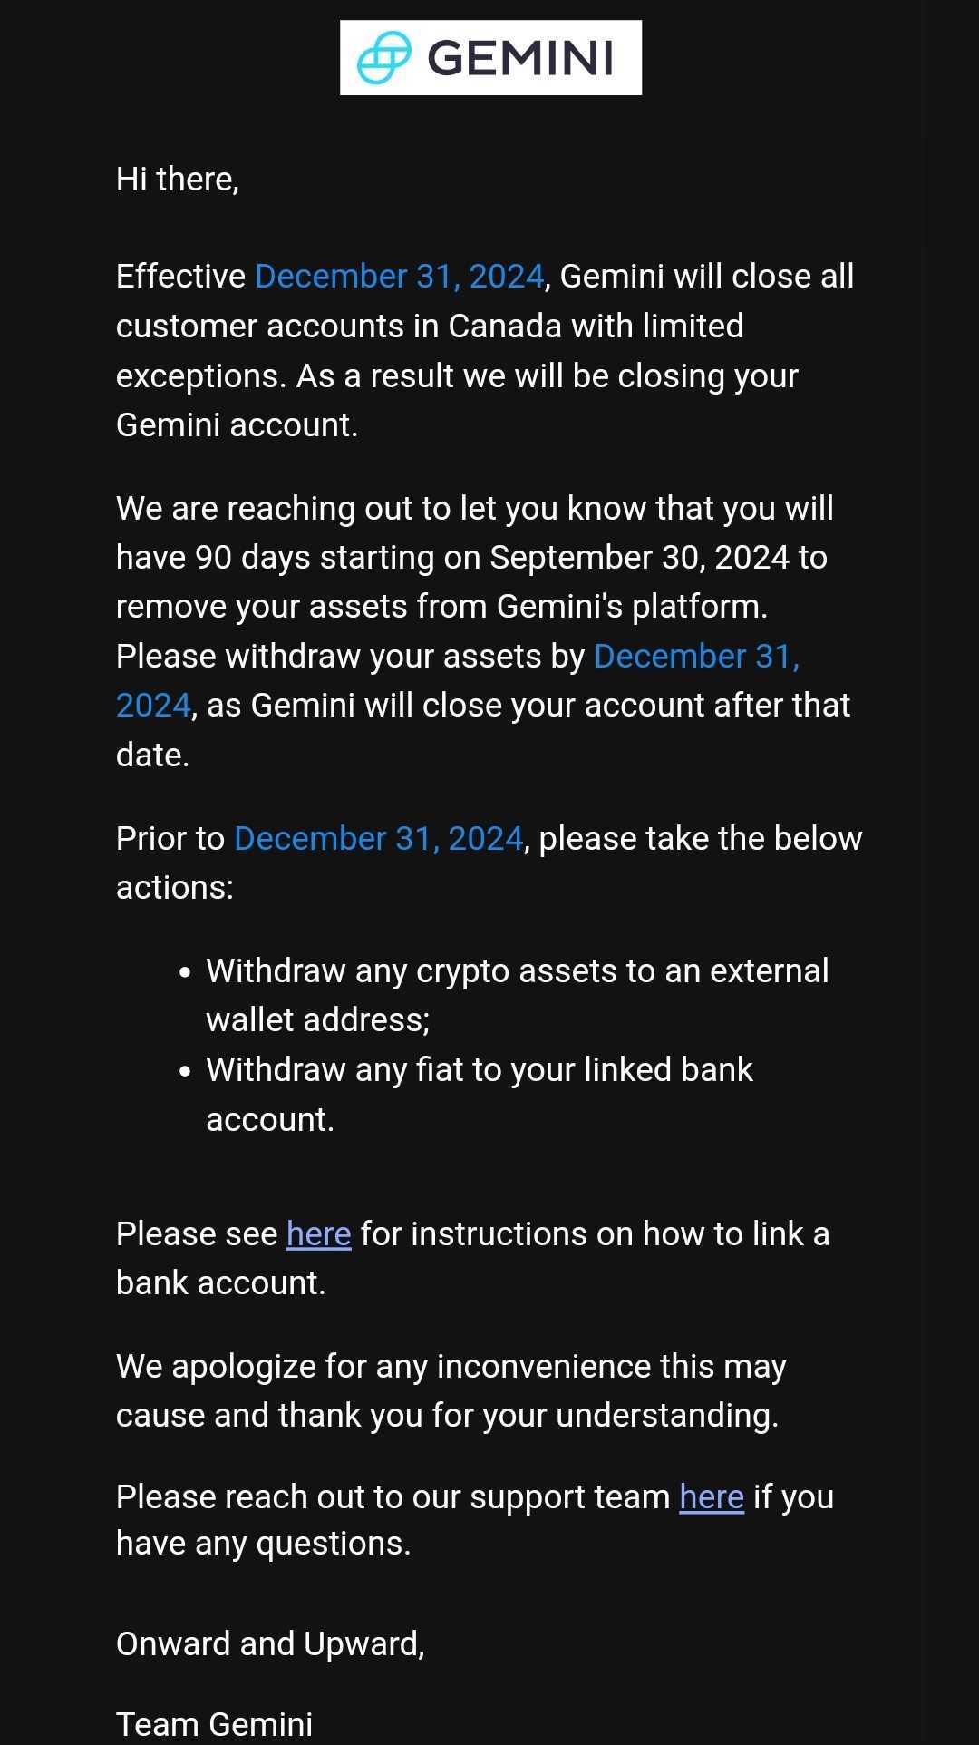Click the 'Withdraw any crypto assets' bullet text

coord(517,971)
